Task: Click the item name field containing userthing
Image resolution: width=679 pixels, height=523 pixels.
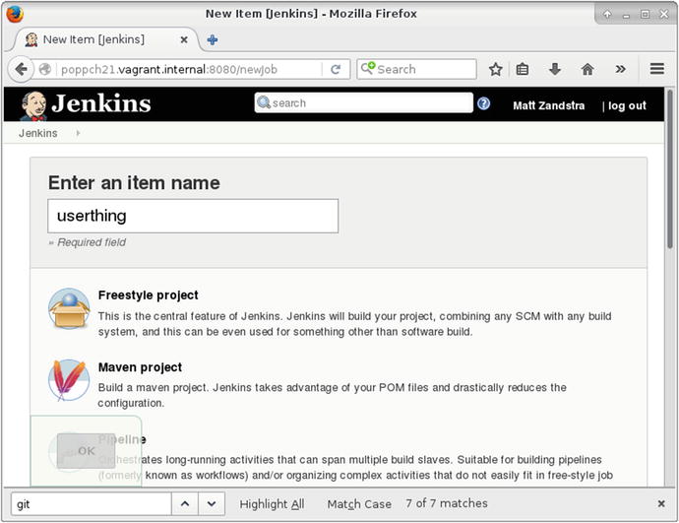Action: coord(193,217)
